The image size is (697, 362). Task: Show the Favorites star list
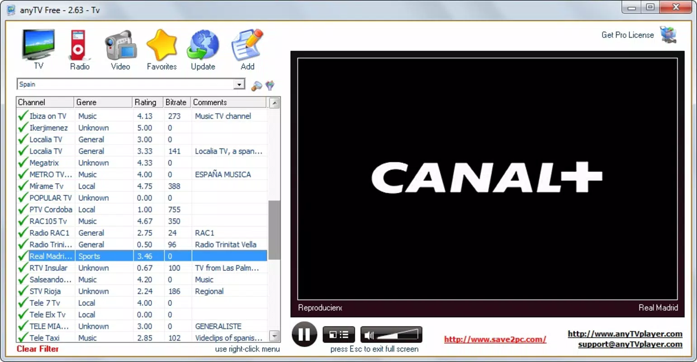(x=161, y=49)
